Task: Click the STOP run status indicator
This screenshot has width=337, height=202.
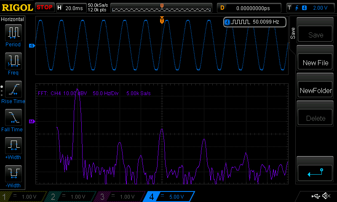Action: click(44, 8)
